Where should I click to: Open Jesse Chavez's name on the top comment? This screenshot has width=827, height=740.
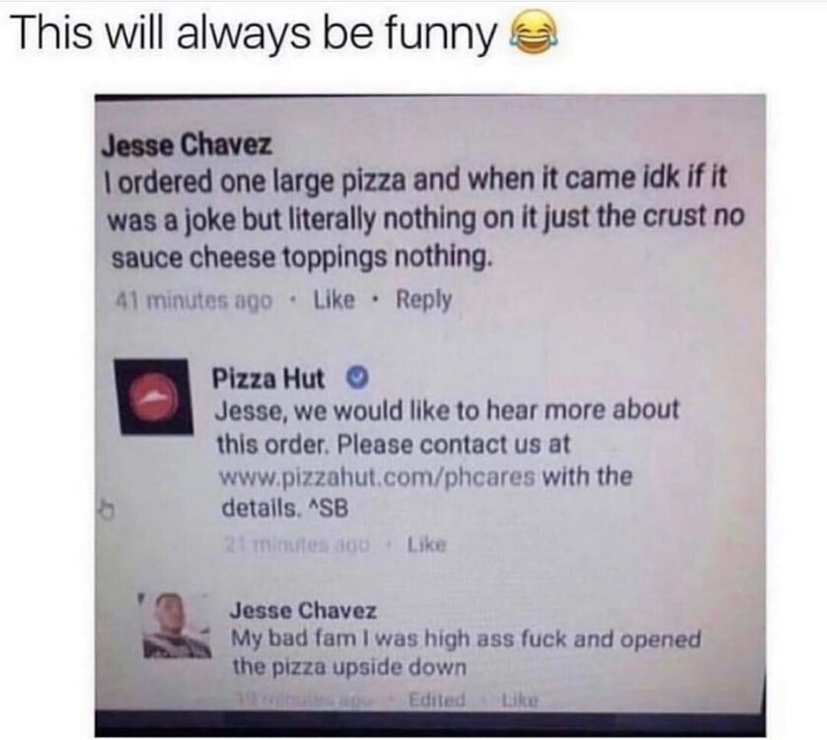click(x=187, y=144)
